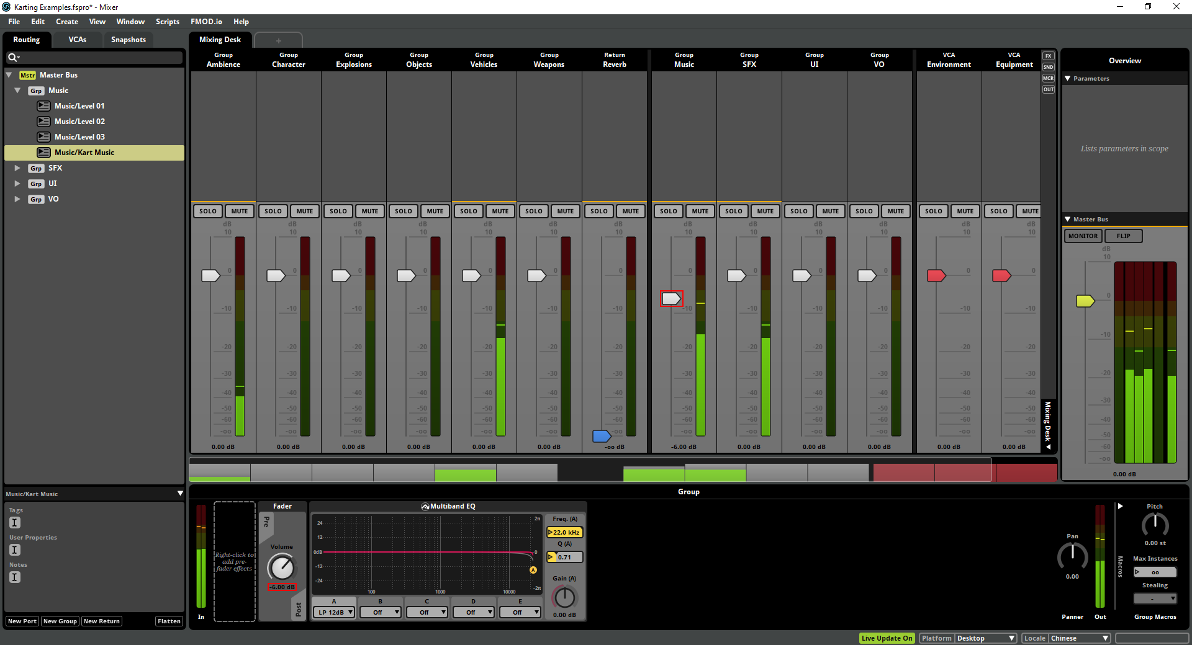Enable MONITOR on the Master Bus
The image size is (1192, 645).
pyautogui.click(x=1082, y=236)
